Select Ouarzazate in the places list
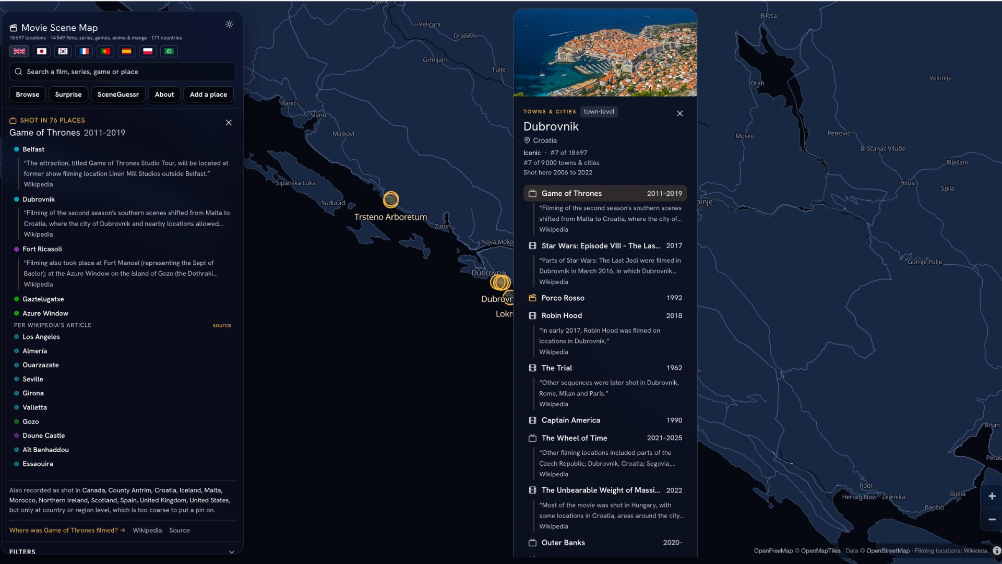This screenshot has width=1002, height=564. [x=41, y=365]
